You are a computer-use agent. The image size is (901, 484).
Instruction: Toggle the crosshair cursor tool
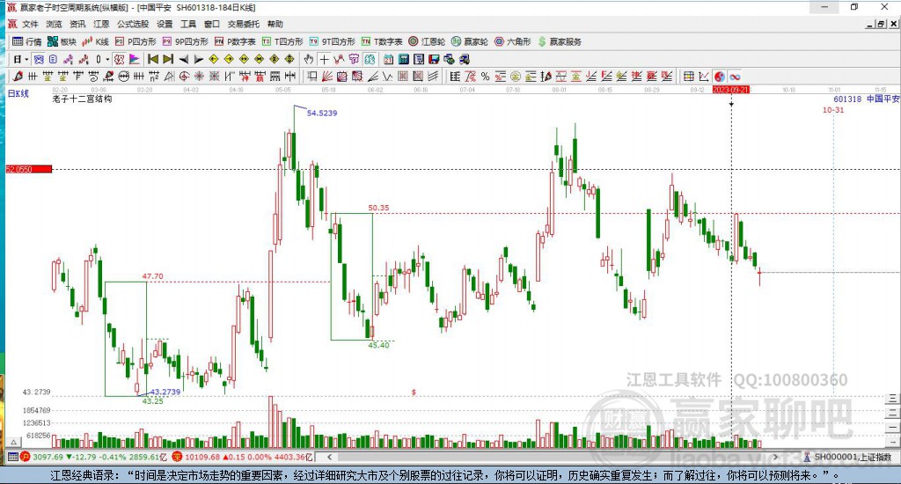click(324, 59)
